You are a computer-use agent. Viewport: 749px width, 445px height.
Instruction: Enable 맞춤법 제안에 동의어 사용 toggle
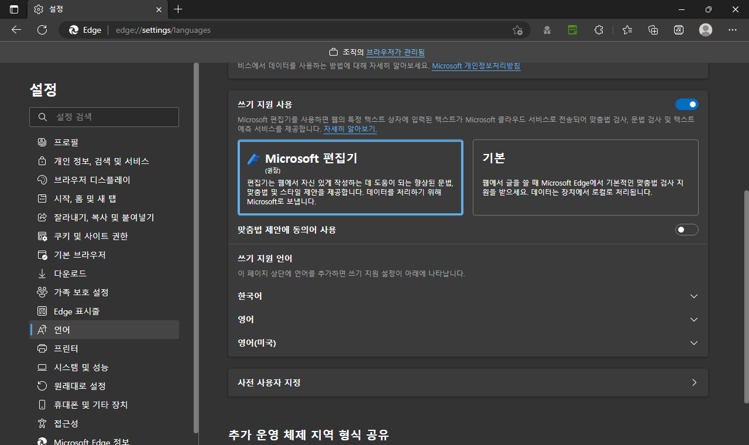(687, 230)
